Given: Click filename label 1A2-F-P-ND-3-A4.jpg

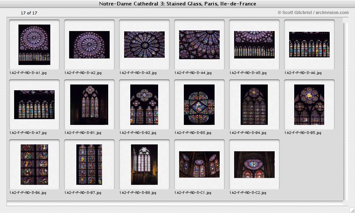Looking at the screenshot, I should point(193,73).
